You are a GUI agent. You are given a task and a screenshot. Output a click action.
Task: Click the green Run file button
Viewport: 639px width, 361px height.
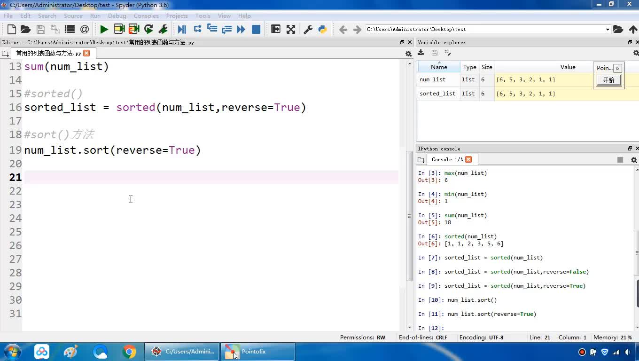[x=104, y=29]
